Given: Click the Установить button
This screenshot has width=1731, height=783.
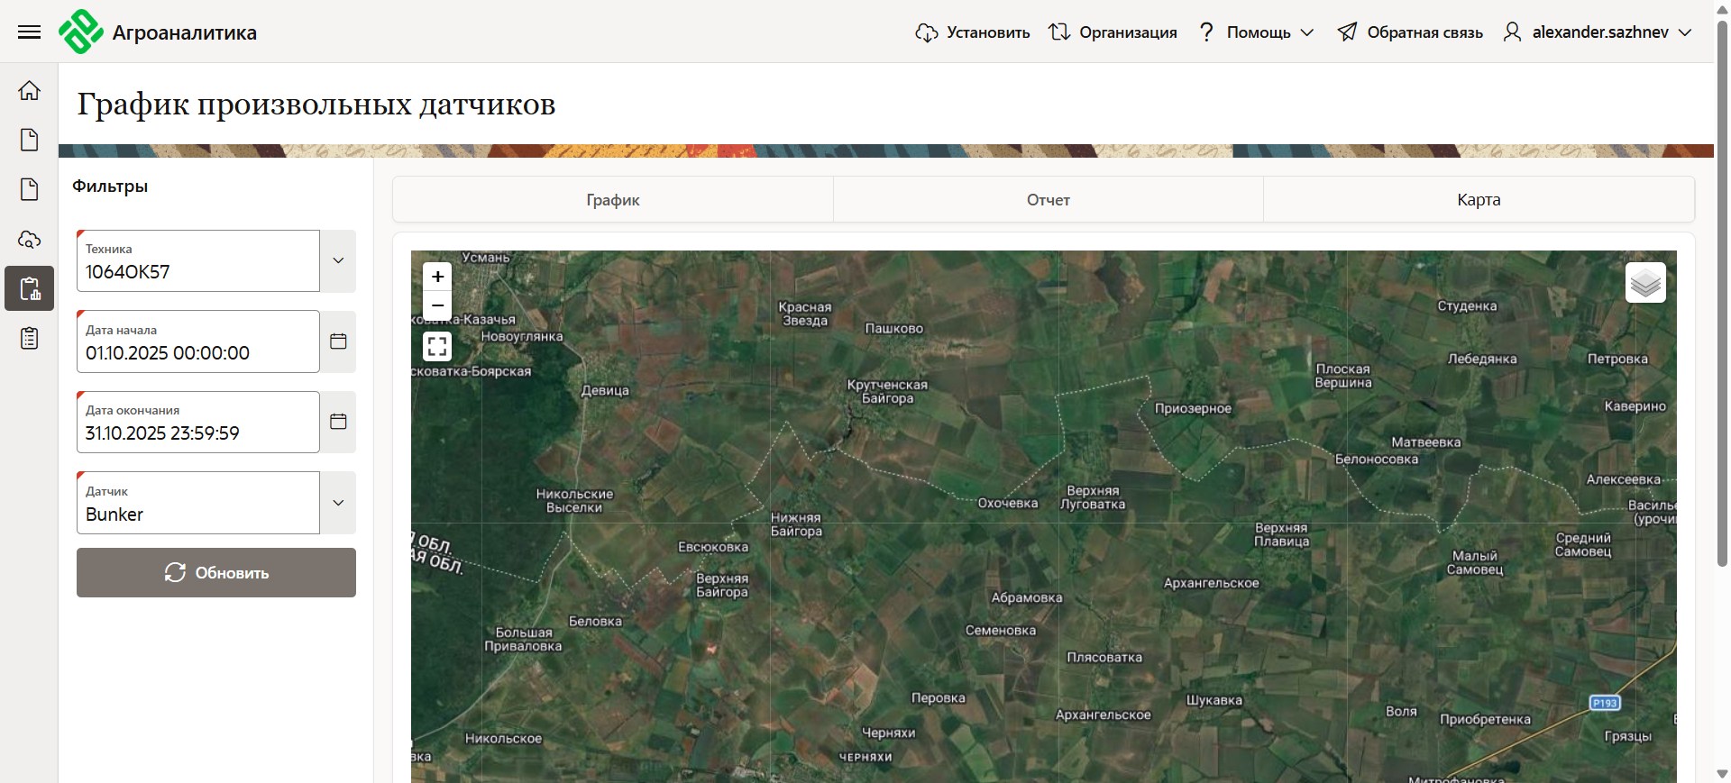Looking at the screenshot, I should 973,32.
